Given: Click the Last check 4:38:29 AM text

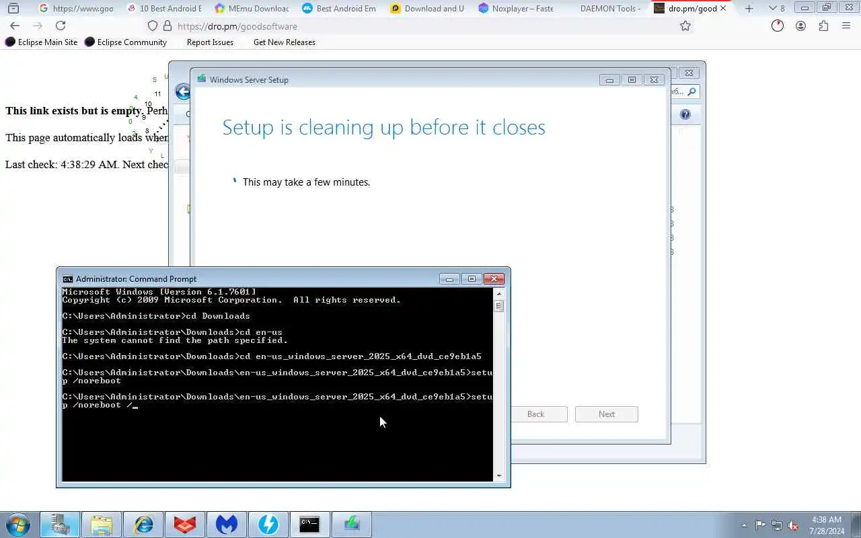Looking at the screenshot, I should tap(61, 165).
